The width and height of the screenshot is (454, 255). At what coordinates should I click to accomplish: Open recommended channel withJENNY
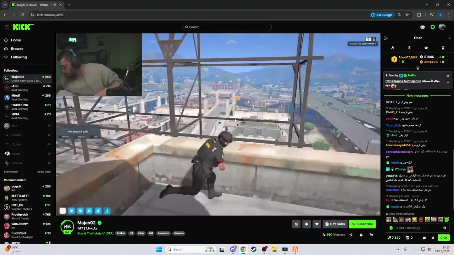point(27,226)
